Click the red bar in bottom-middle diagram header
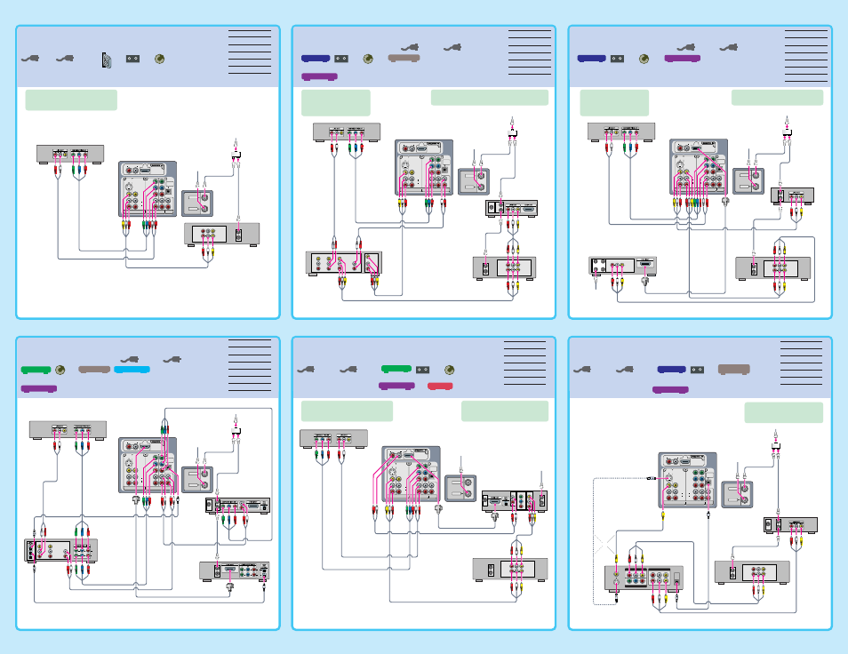 click(x=440, y=386)
